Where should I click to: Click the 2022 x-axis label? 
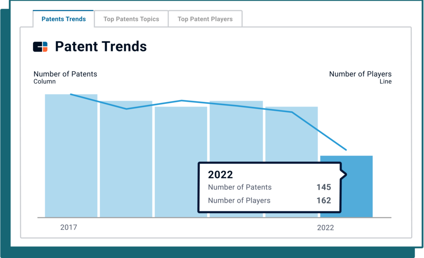[325, 227]
